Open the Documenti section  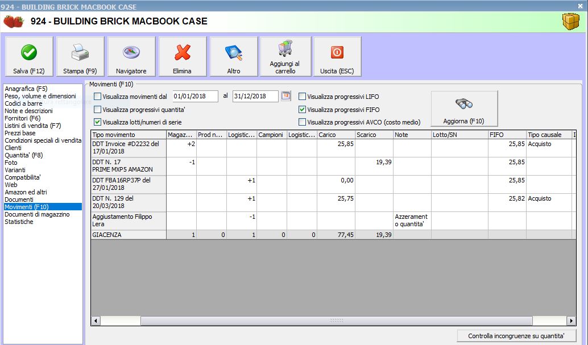(19, 199)
